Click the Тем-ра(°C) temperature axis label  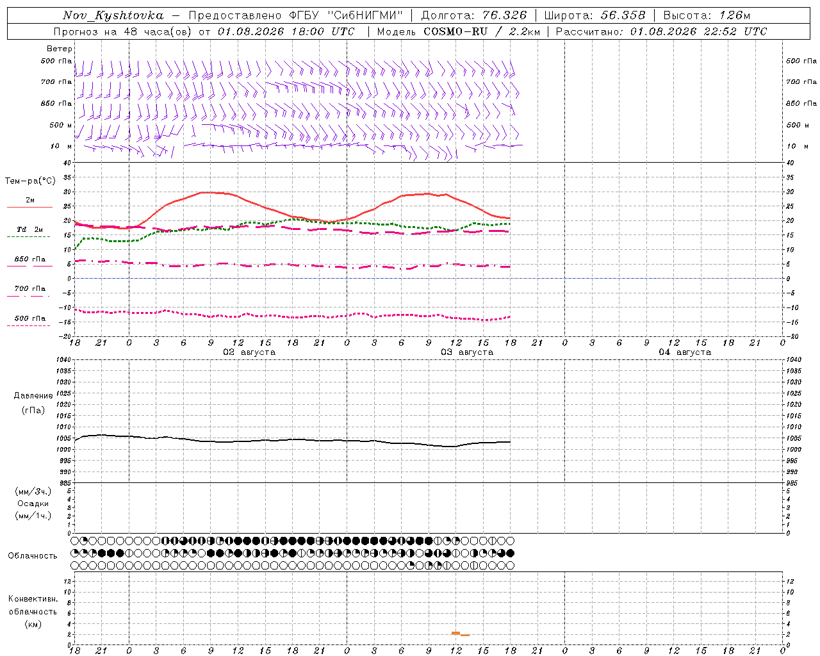30,181
